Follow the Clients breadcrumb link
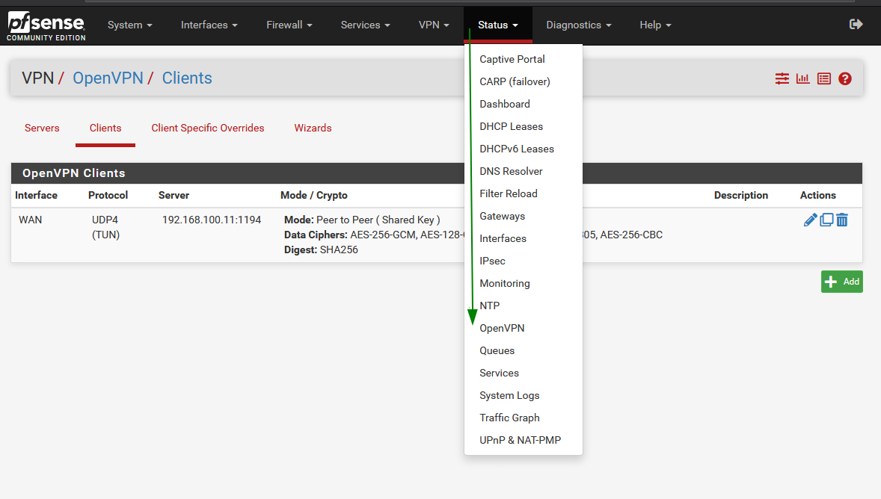 pos(187,78)
